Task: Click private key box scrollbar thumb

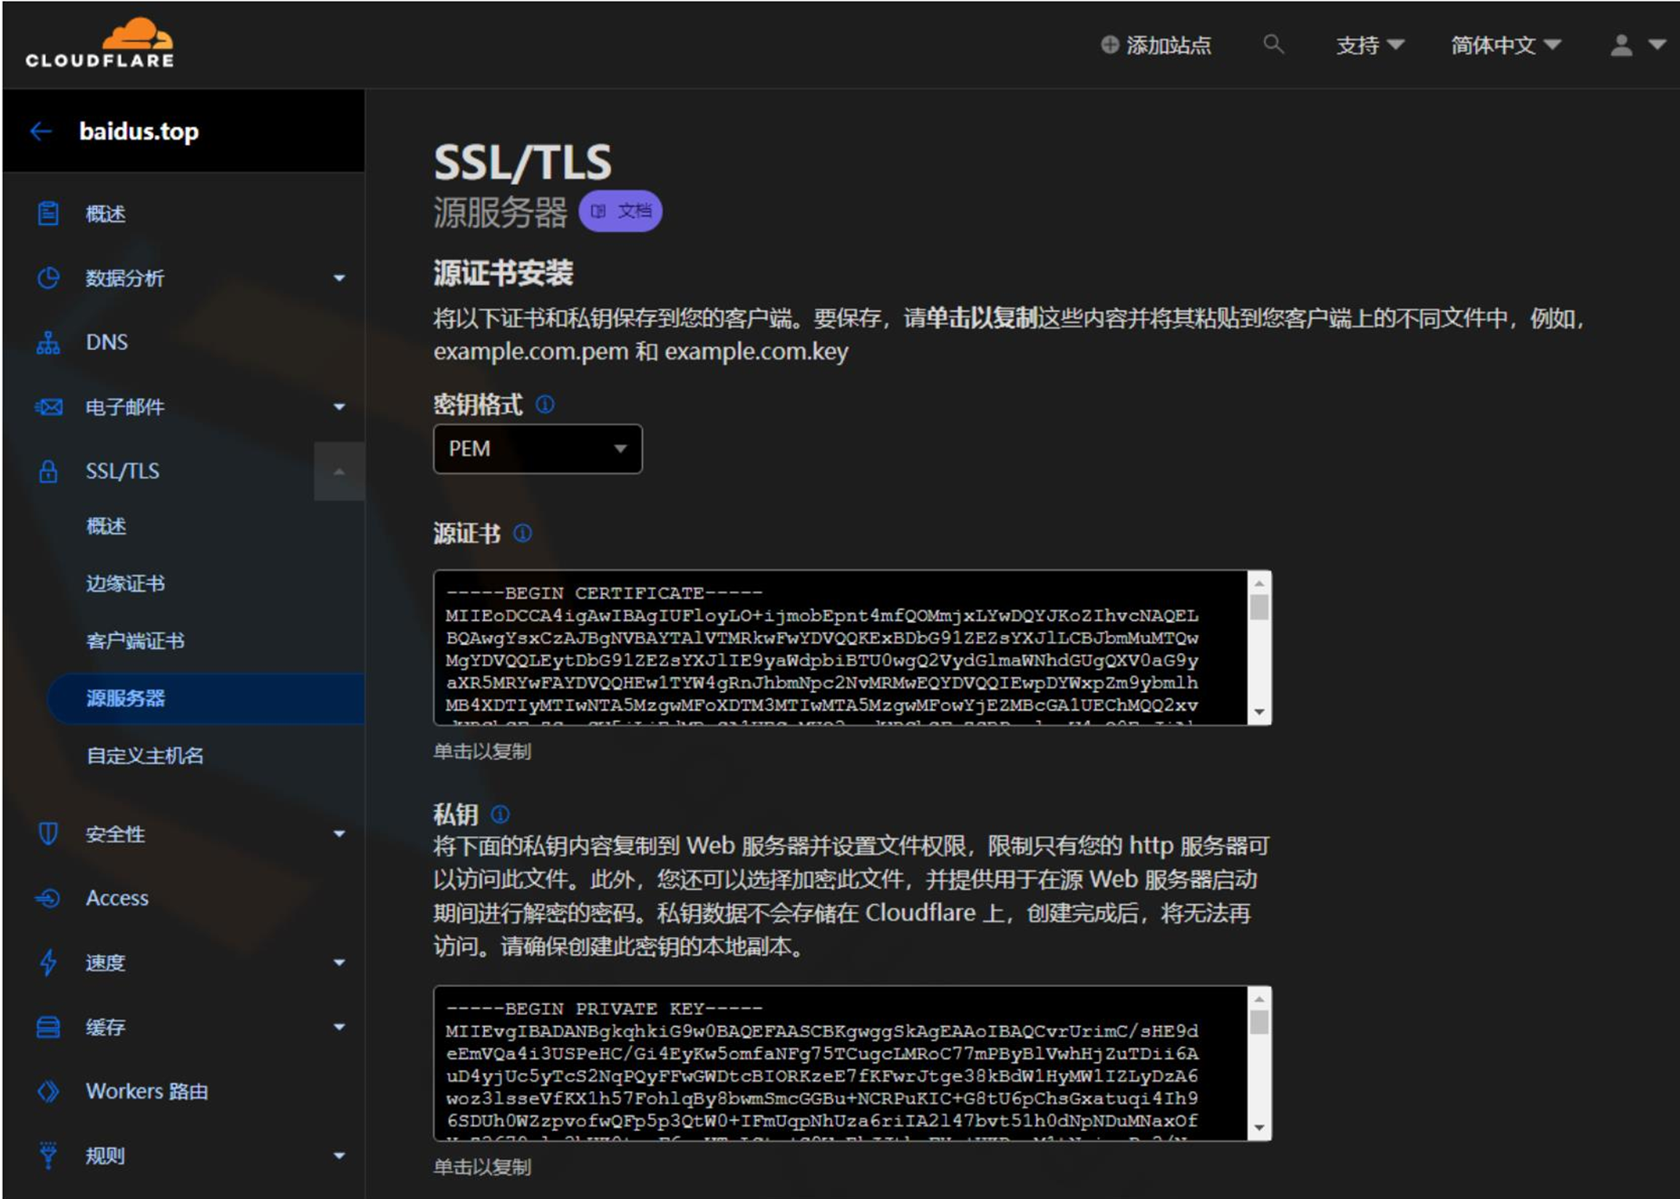Action: pos(1259,1022)
